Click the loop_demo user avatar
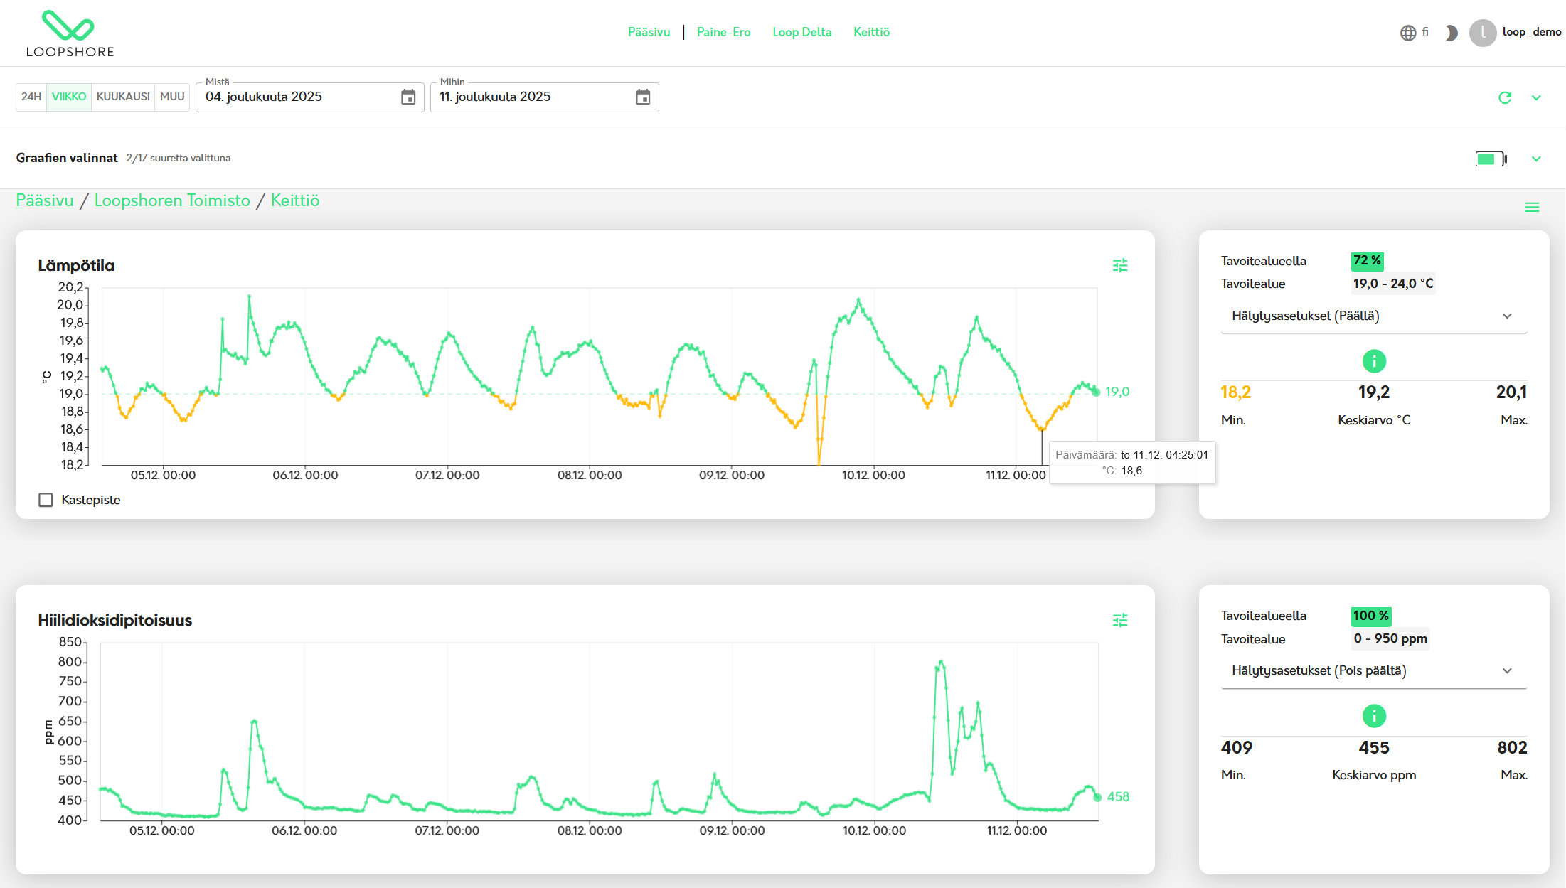Image resolution: width=1566 pixels, height=888 pixels. 1483,33
